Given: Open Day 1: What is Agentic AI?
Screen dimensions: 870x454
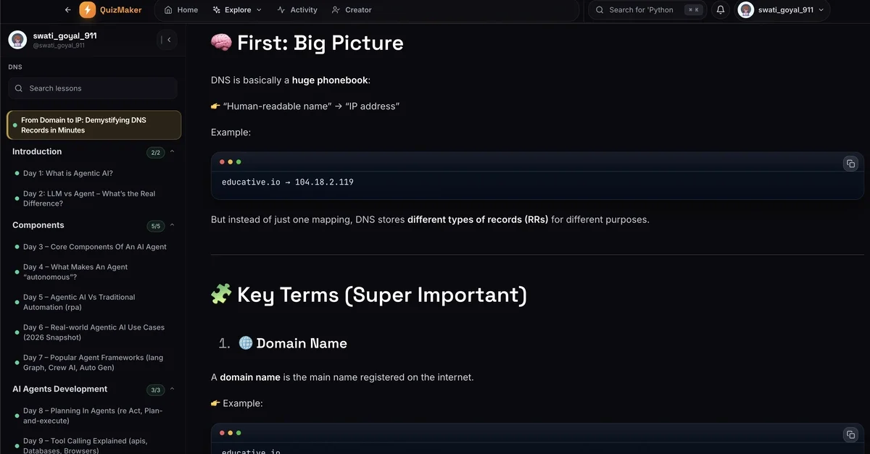Looking at the screenshot, I should click(x=68, y=174).
